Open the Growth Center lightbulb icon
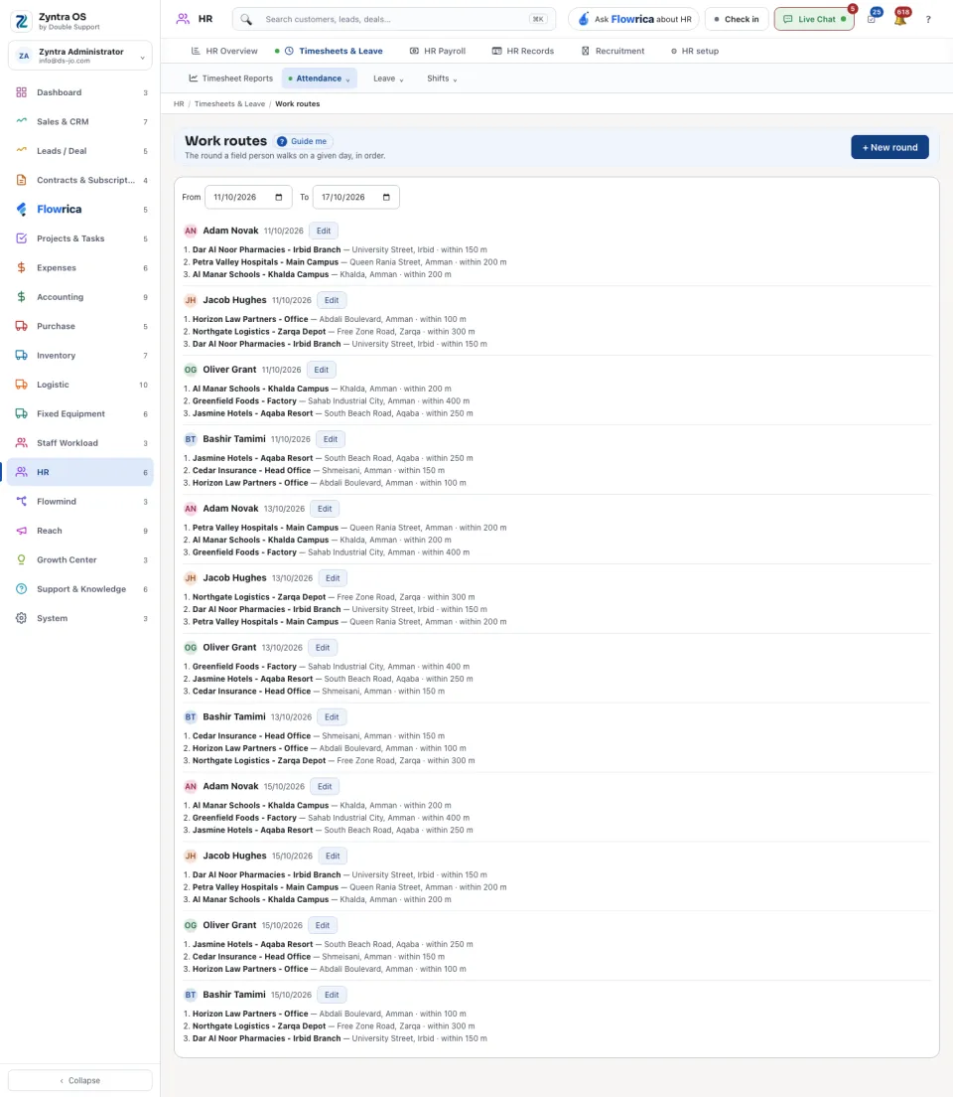The height and width of the screenshot is (1097, 953). [x=22, y=559]
